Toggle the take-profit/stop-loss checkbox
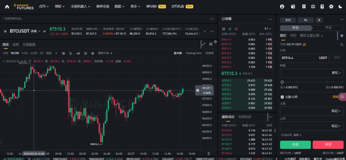The width and height of the screenshot is (346, 160). click(x=282, y=97)
